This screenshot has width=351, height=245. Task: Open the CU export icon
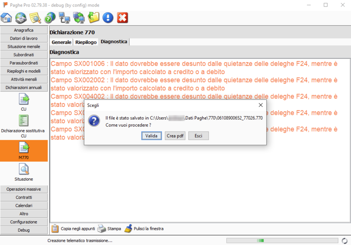pos(24,99)
